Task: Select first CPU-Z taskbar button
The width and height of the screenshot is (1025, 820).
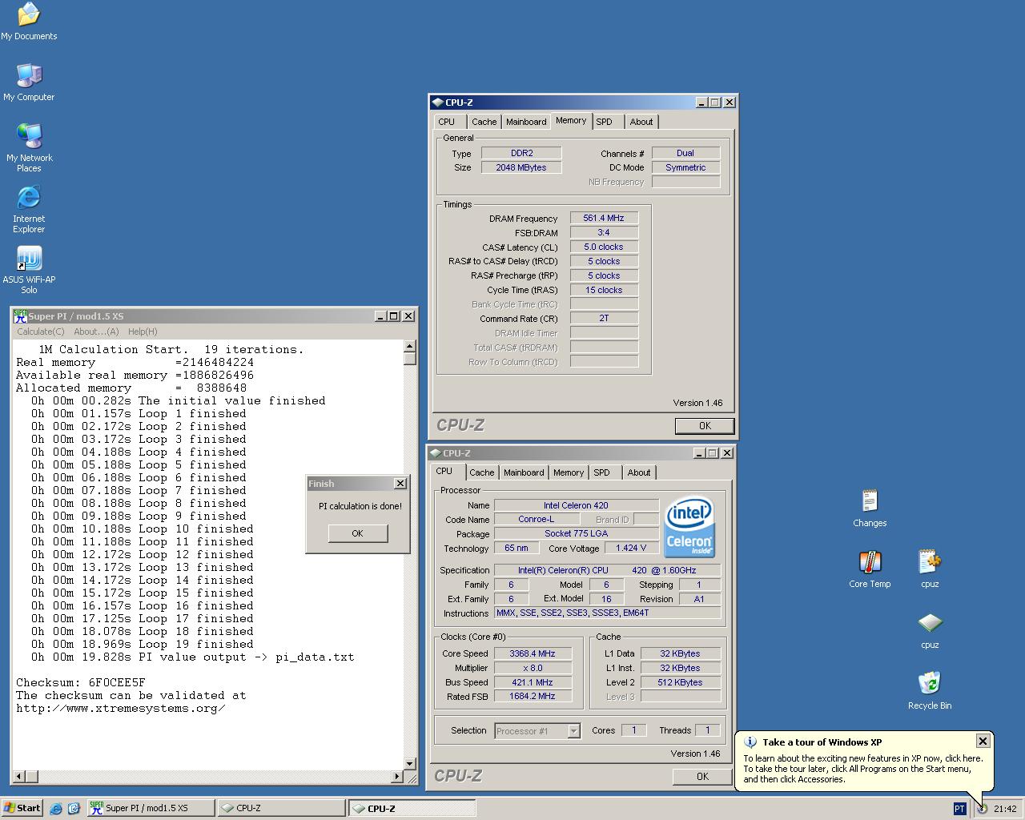Action: coord(280,808)
